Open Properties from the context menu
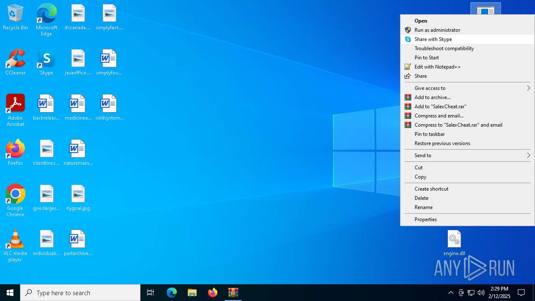 pos(467,219)
